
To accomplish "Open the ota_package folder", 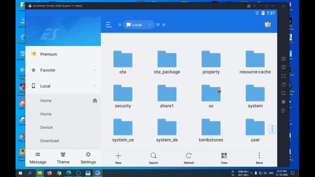I will pyautogui.click(x=167, y=62).
